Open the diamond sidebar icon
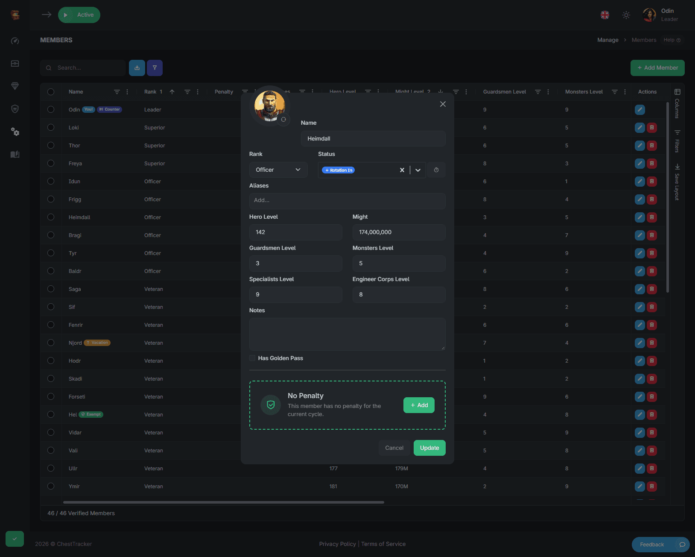The image size is (695, 557). click(15, 86)
